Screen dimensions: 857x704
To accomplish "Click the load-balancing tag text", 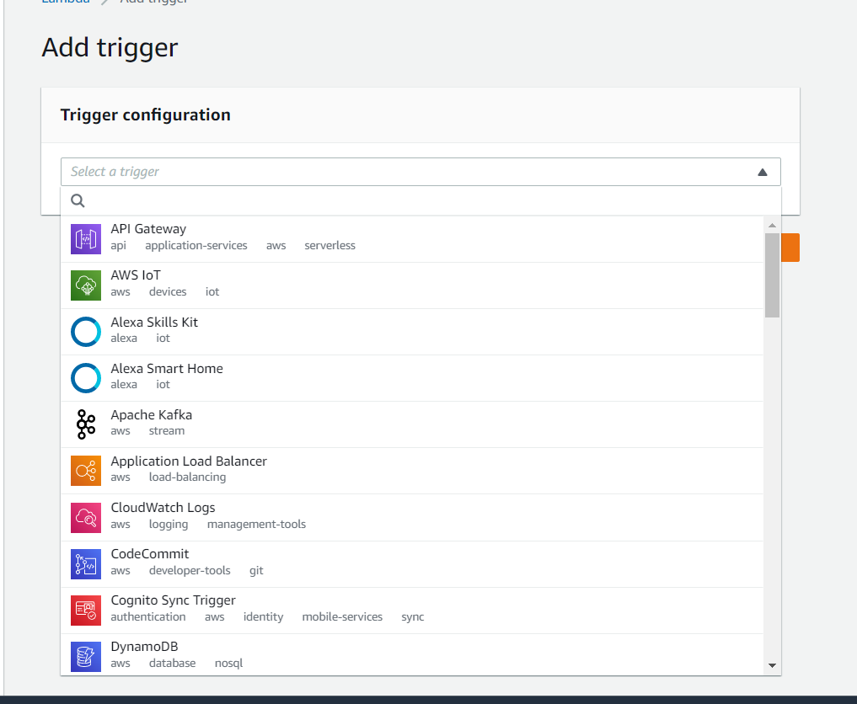I will 187,477.
